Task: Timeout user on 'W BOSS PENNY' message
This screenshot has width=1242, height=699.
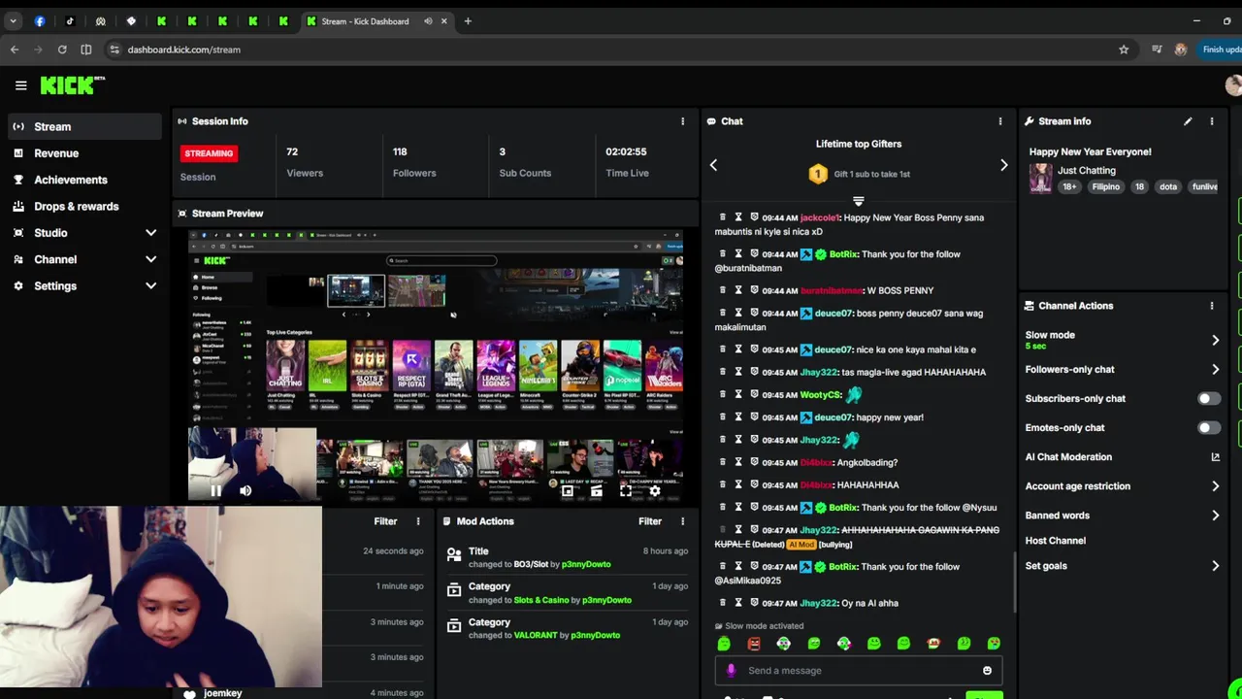Action: click(x=737, y=290)
